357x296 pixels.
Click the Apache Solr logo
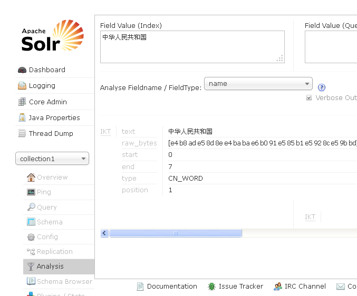pyautogui.click(x=53, y=35)
